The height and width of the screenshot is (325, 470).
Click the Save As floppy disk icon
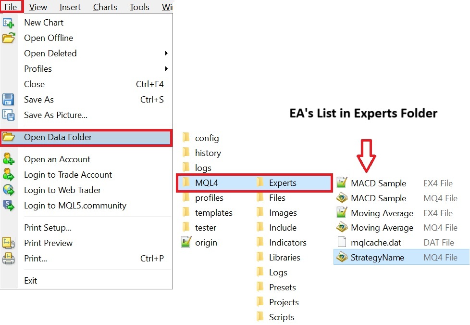[9, 100]
